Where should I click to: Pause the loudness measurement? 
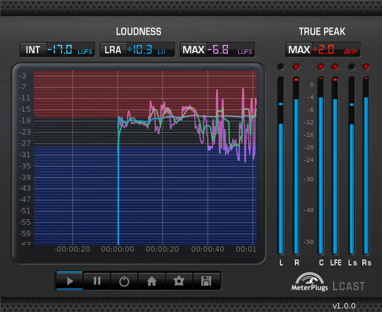(97, 281)
